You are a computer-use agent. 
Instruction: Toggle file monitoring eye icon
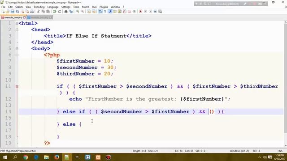click(134, 12)
